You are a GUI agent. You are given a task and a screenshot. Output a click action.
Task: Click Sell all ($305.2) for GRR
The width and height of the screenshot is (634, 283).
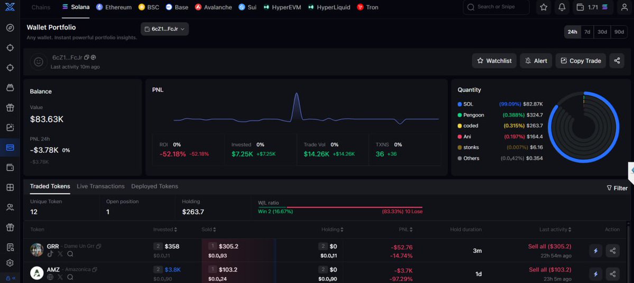[549, 246]
